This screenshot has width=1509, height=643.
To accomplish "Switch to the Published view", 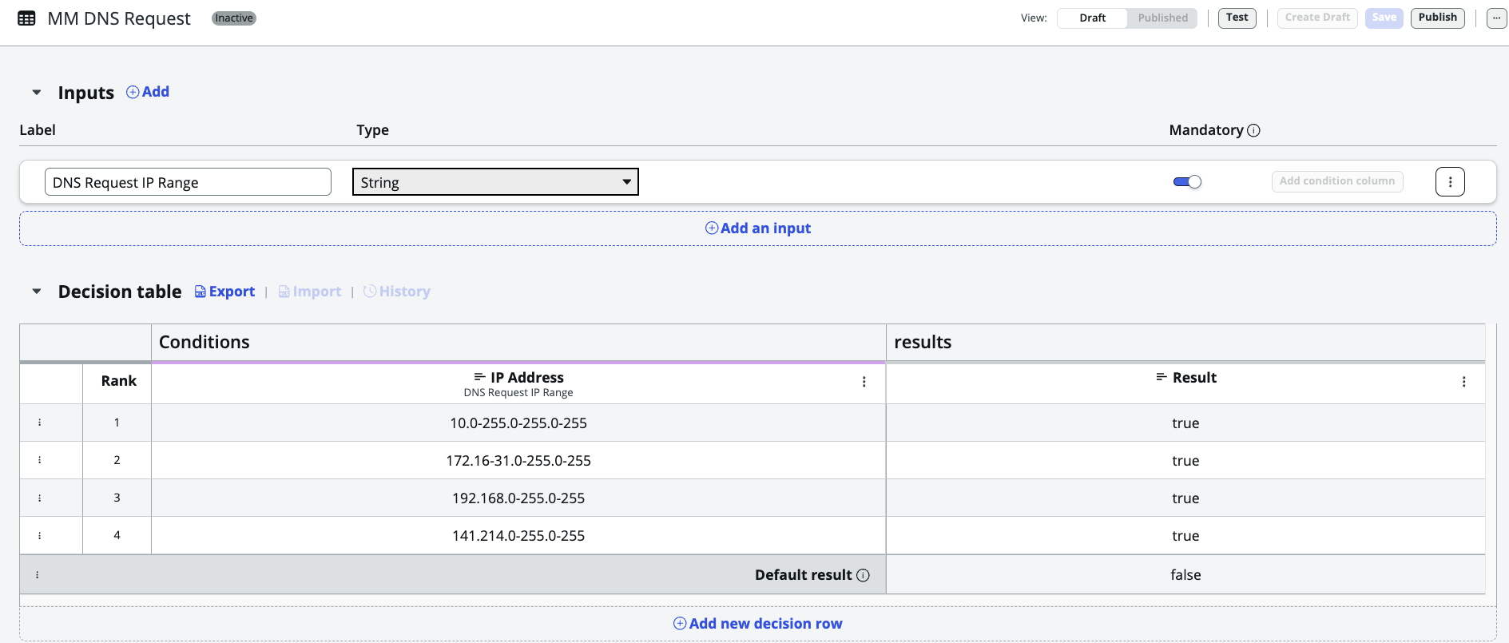I will coord(1162,18).
